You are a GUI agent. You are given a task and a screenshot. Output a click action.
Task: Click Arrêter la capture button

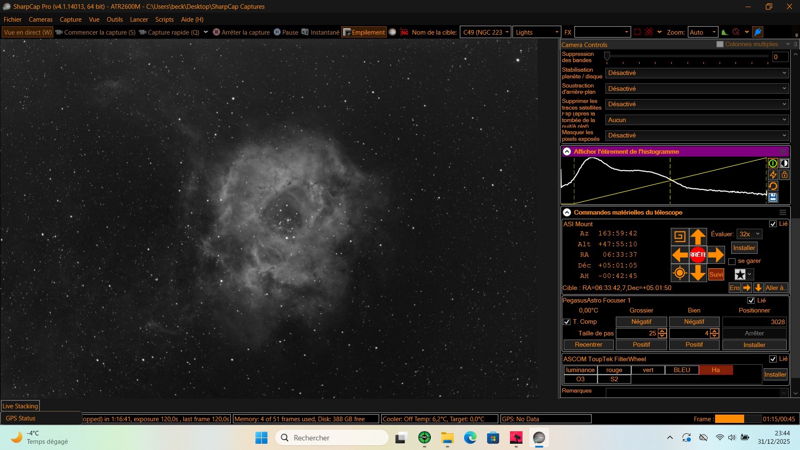click(241, 32)
